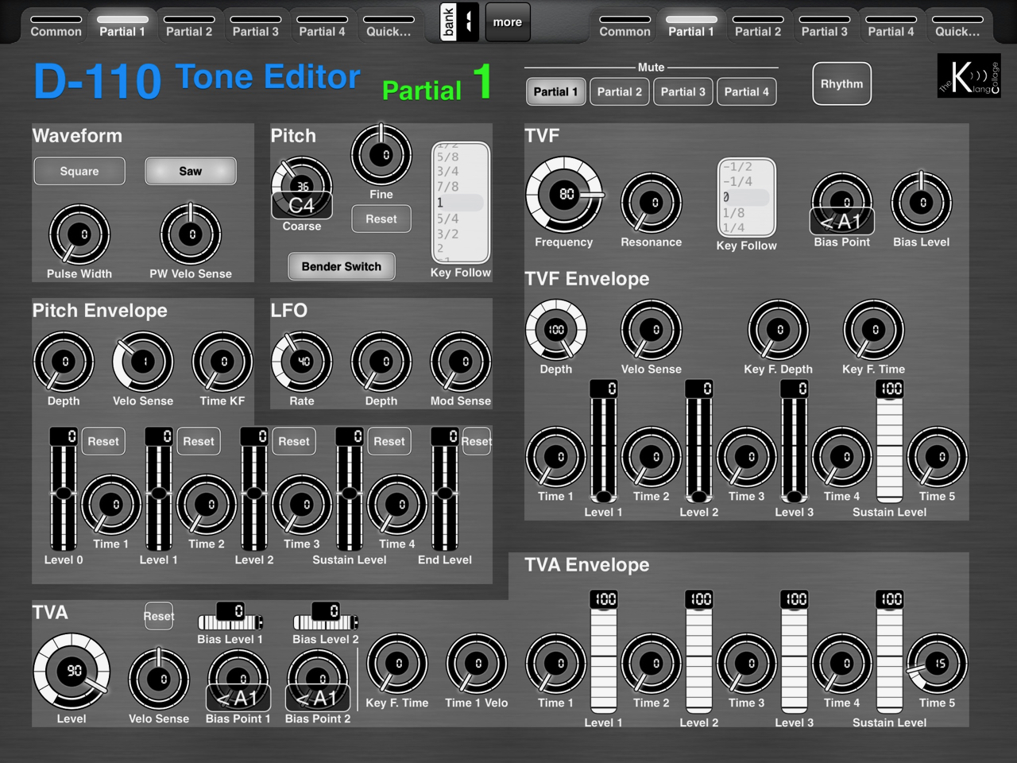Toggle the Bender Switch
The width and height of the screenshot is (1017, 763).
342,266
